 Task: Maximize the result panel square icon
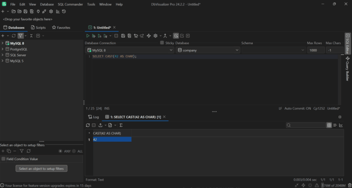(x=340, y=117)
